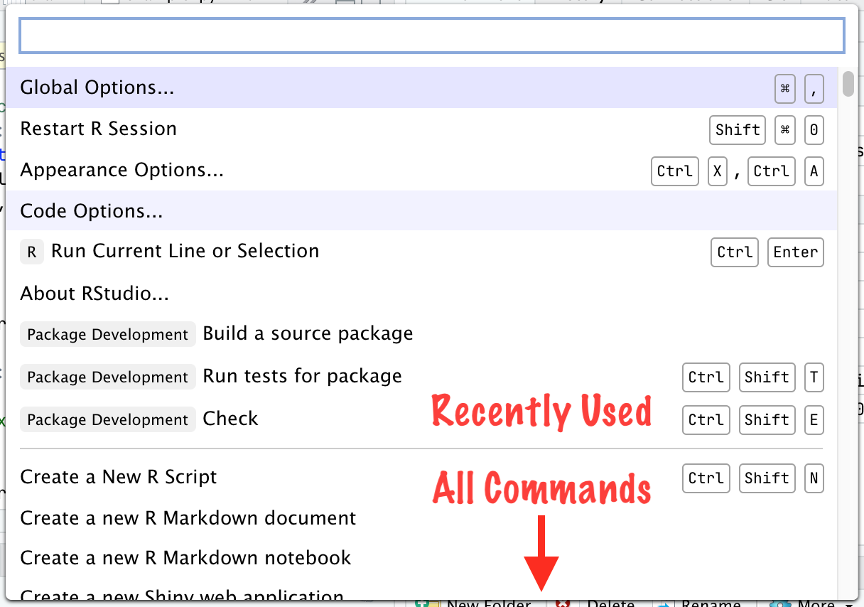This screenshot has height=607, width=864.
Task: Click the Package Development badge on Build a source package
Action: click(x=107, y=334)
